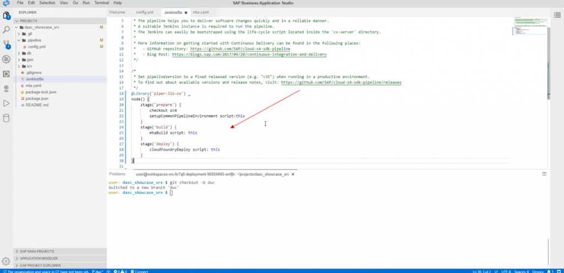Click the dwc branch indicator in status bar
Screen dimensions: 564x273
coord(97,271)
